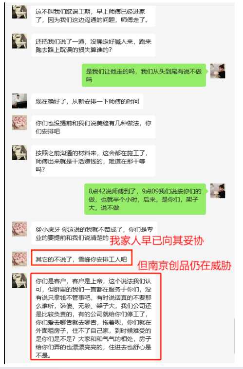Image resolution: width=243 pixels, height=369 pixels.
Task: Click avatar beside 按照之前沟通的材料来 message
Action: pyautogui.click(x=19, y=153)
